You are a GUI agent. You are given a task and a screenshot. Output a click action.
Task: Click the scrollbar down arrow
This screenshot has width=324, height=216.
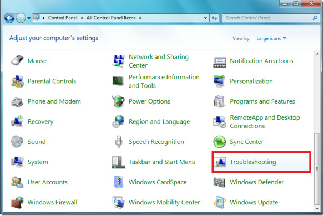[x=317, y=209]
